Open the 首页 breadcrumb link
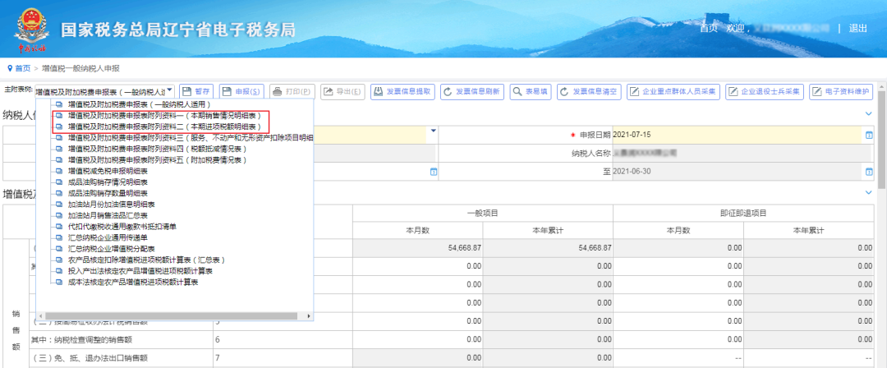This screenshot has height=368, width=887. click(23, 68)
